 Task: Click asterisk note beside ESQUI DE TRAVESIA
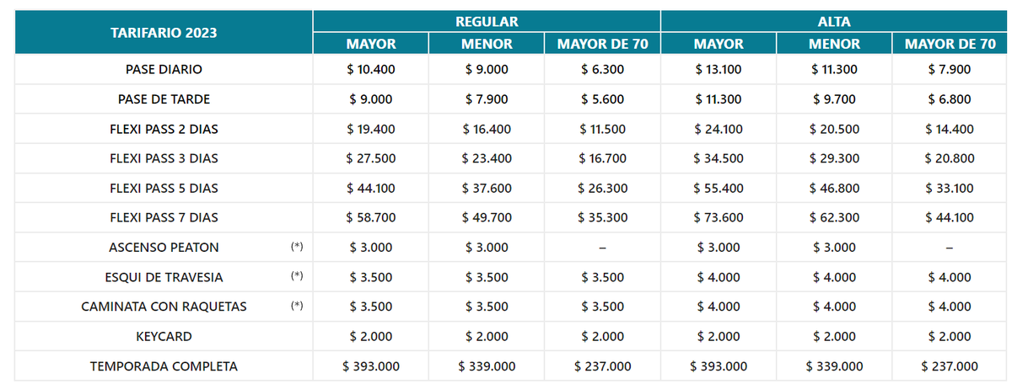(x=296, y=277)
